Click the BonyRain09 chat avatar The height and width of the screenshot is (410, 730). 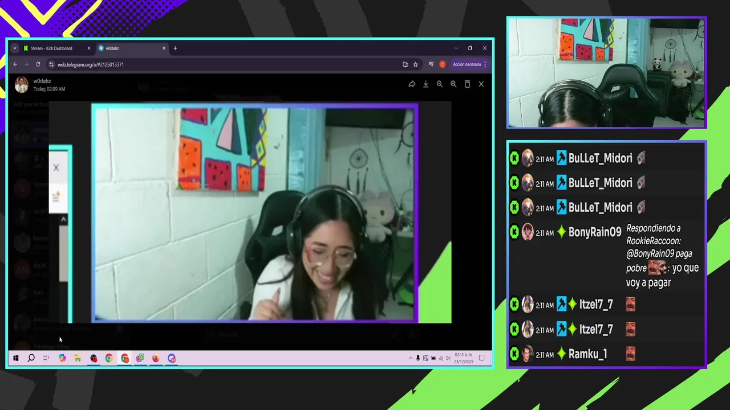click(x=528, y=232)
